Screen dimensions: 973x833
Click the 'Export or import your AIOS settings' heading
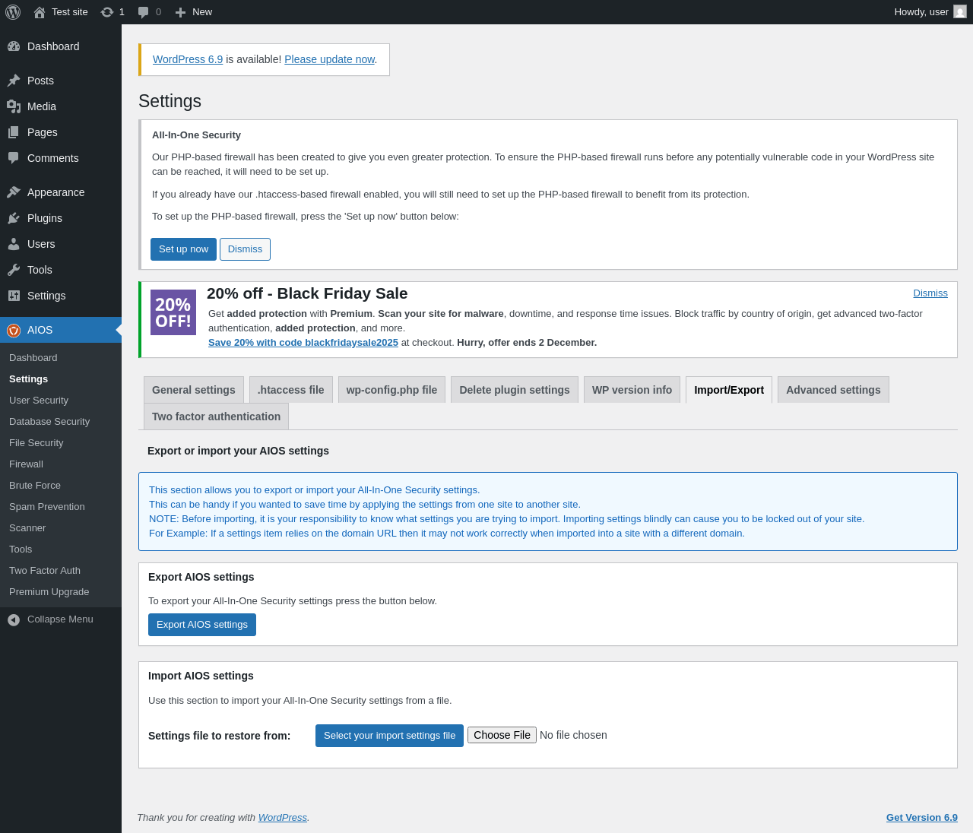(x=238, y=451)
